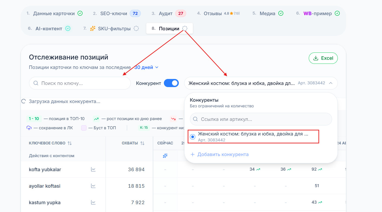Open the SEO-ключи tab
This screenshot has width=382, height=212.
point(117,13)
